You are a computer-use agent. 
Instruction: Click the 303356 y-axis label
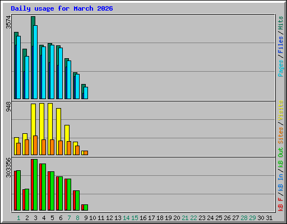[8, 167]
